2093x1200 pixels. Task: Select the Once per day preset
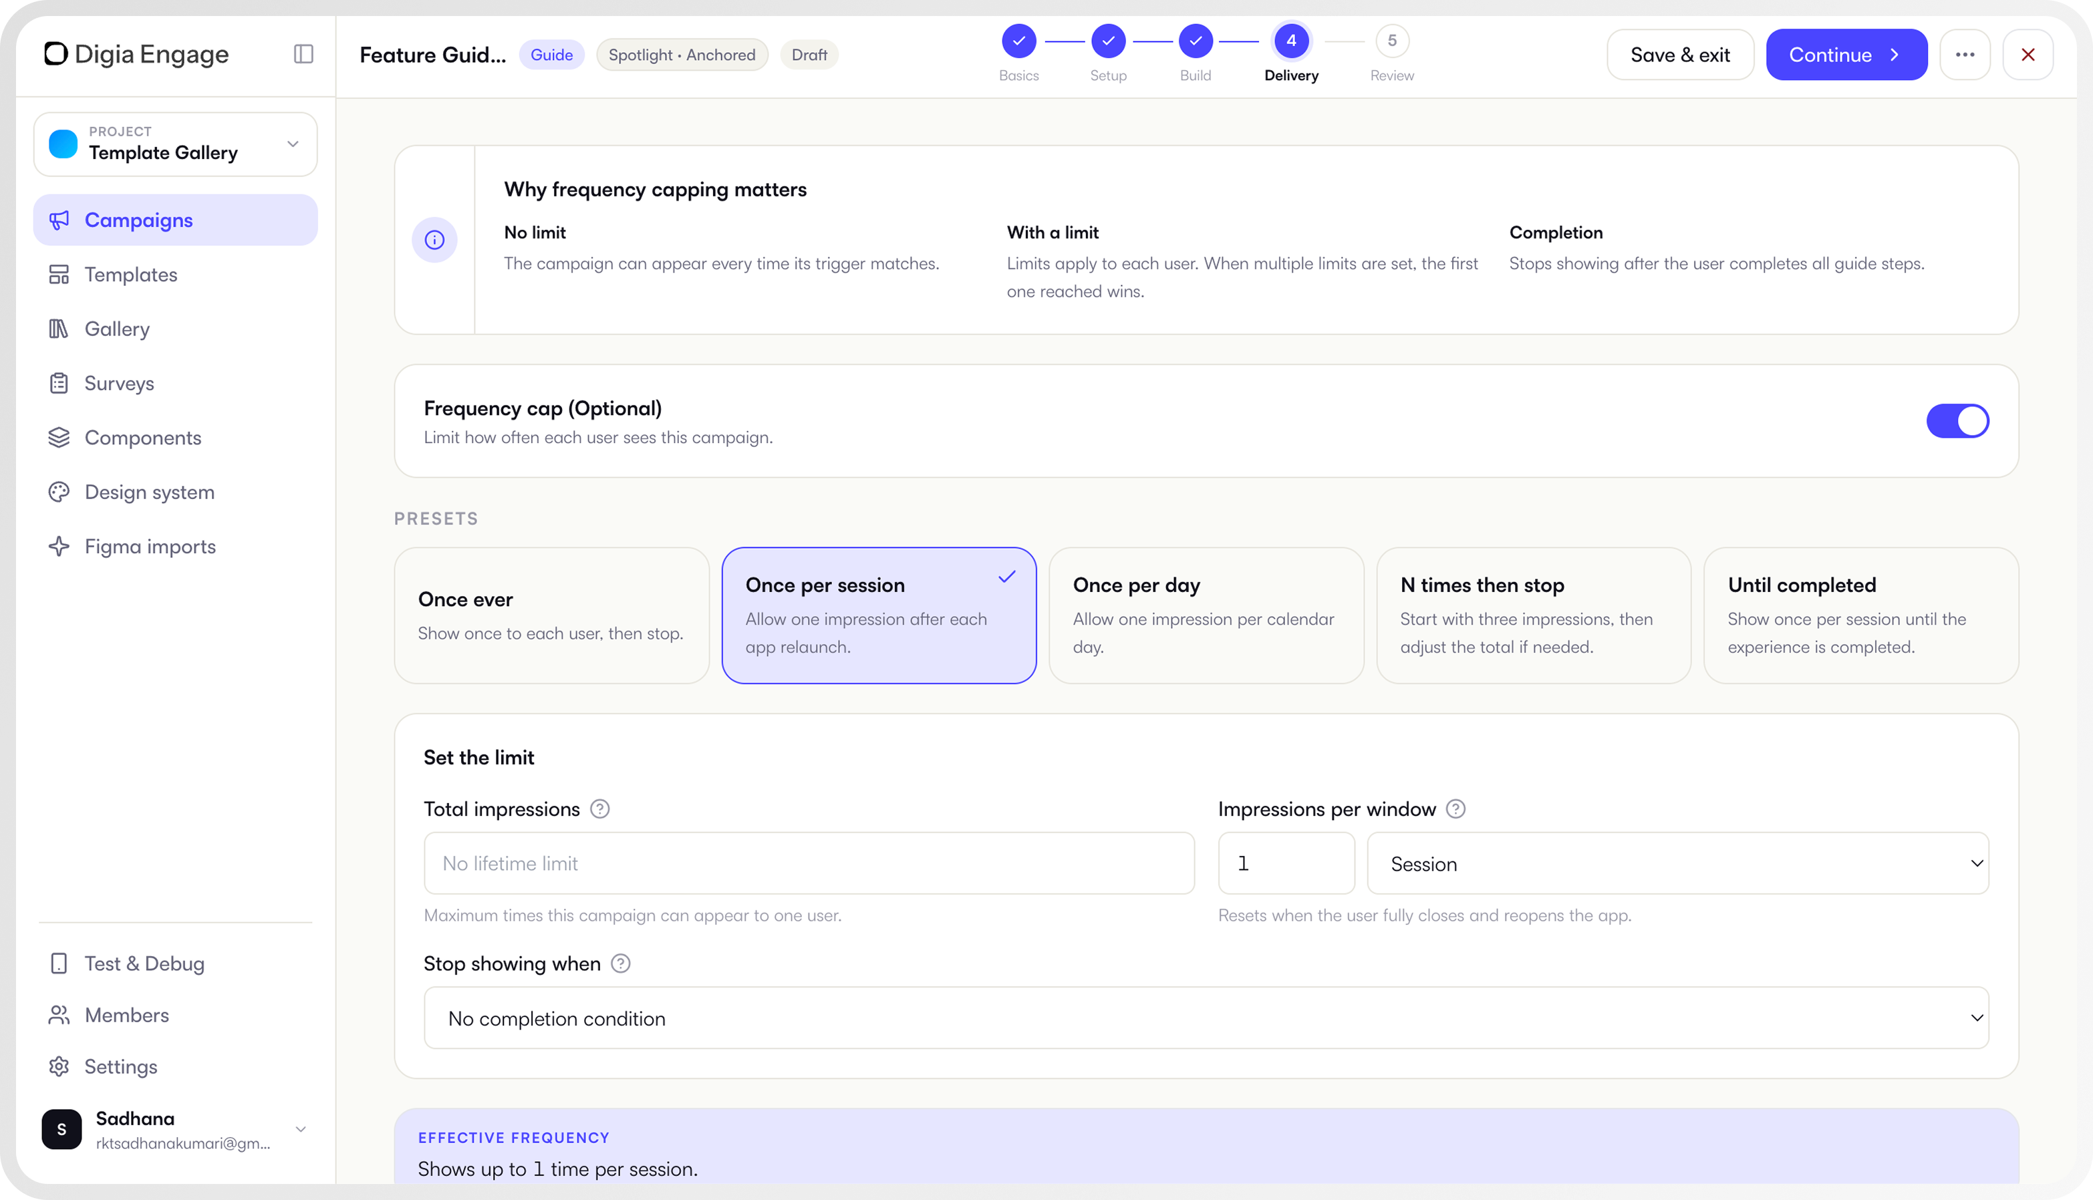coord(1206,615)
